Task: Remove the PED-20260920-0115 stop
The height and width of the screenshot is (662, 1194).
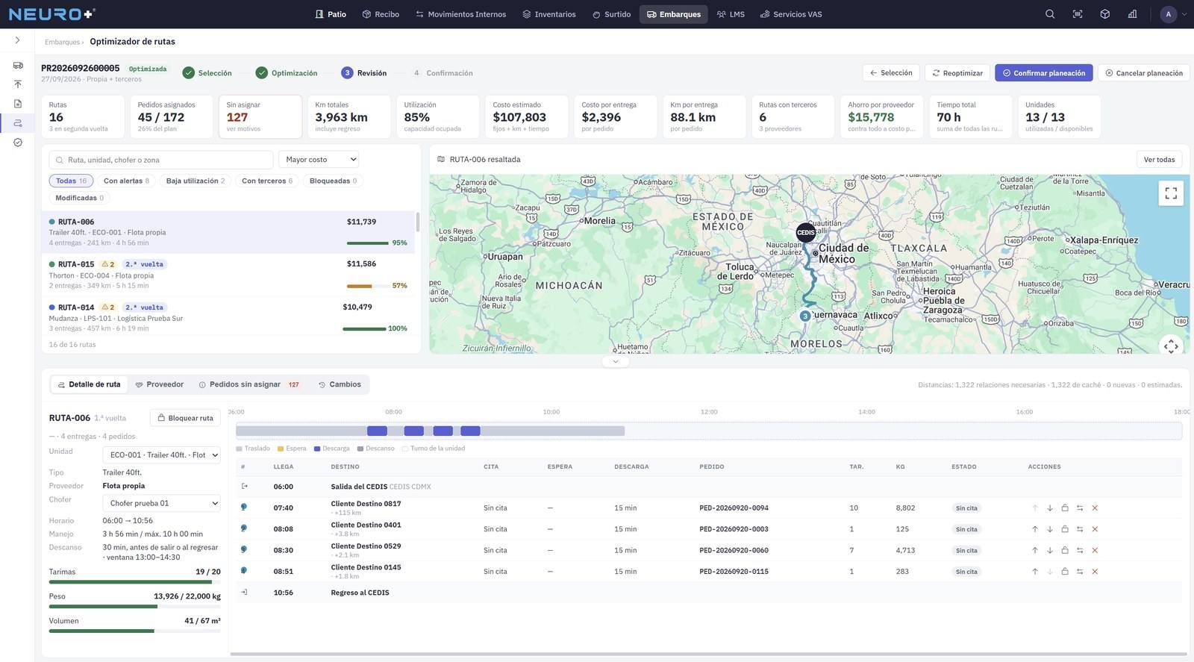Action: [x=1095, y=572]
